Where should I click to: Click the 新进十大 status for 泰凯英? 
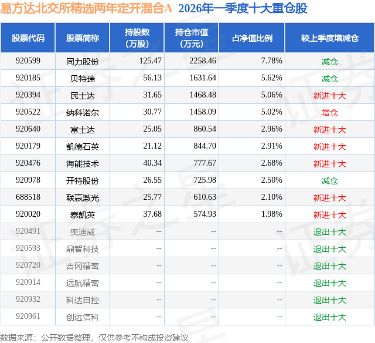[330, 215]
